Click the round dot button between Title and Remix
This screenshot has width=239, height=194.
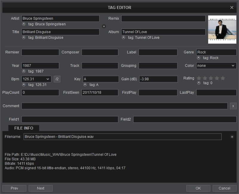coord(104,26)
